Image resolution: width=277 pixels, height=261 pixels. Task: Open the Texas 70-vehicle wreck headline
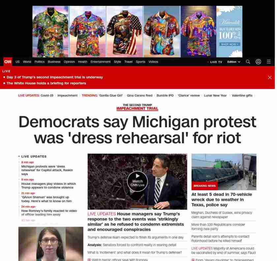click(222, 200)
